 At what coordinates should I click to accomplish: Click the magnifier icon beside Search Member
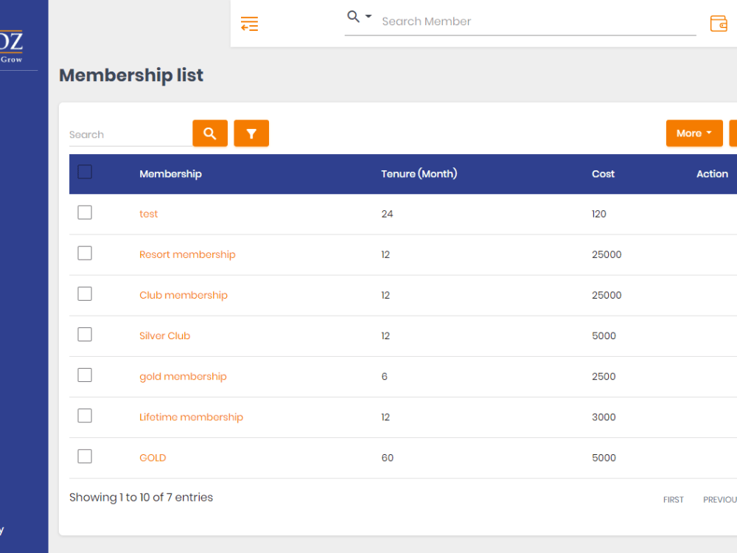click(x=353, y=17)
